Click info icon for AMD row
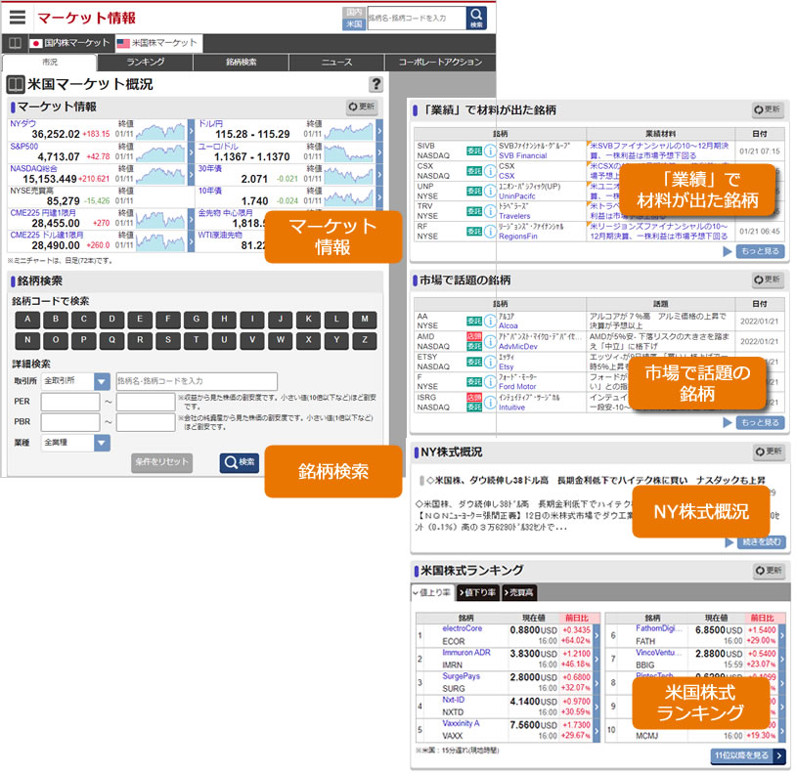The width and height of the screenshot is (796, 774). point(490,338)
